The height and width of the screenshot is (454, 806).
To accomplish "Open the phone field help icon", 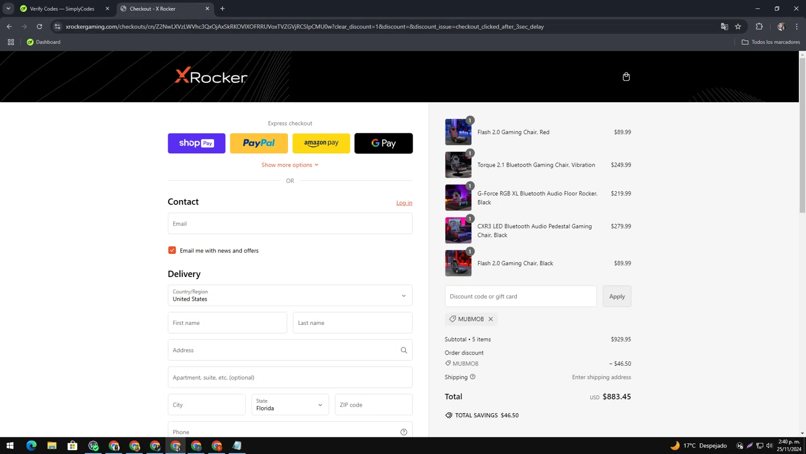I will point(404,432).
